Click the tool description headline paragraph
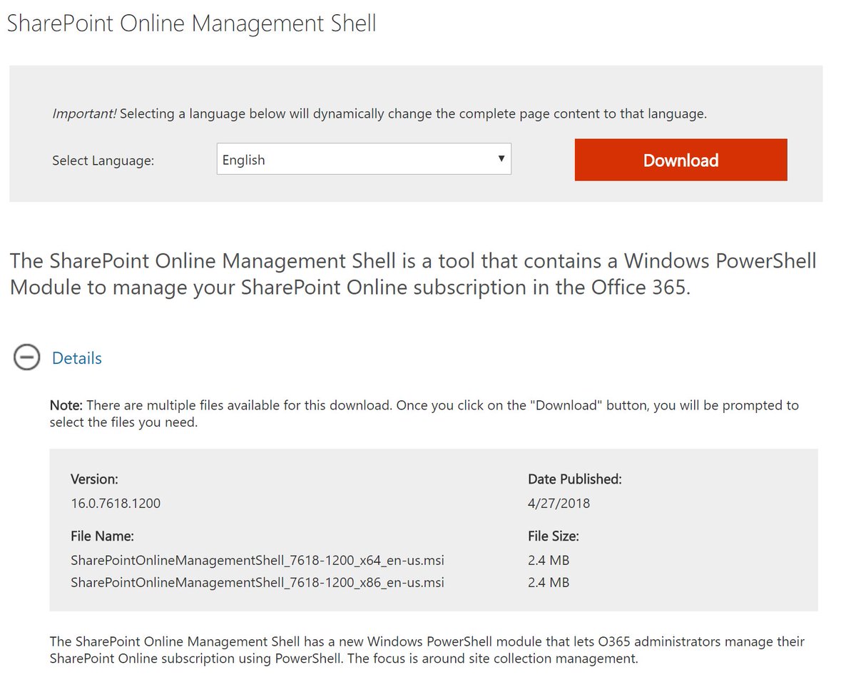Screen dimensions: 856x692 pyautogui.click(x=413, y=274)
